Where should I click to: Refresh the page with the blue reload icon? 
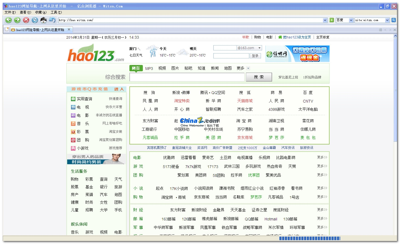[x=35, y=20]
